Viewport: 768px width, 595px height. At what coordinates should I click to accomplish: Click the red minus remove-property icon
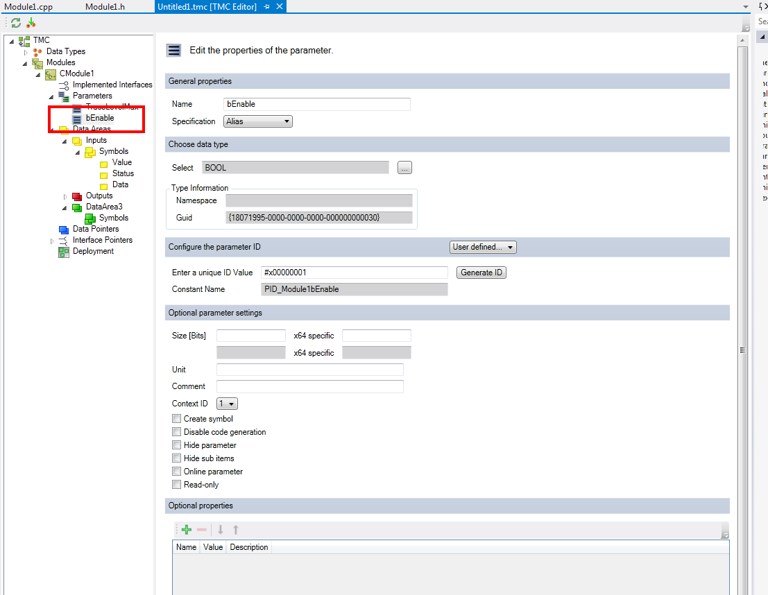pyautogui.click(x=202, y=529)
